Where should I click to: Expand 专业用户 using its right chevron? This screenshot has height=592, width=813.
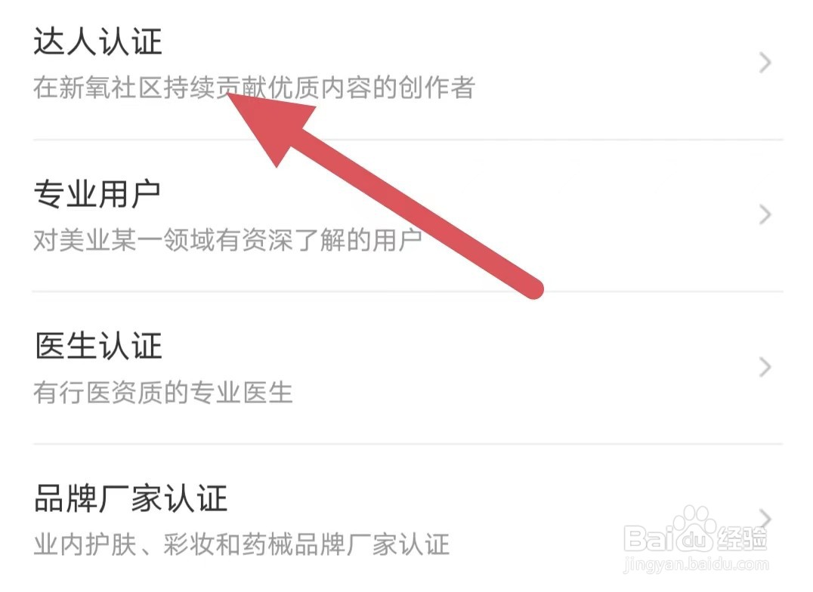click(765, 214)
